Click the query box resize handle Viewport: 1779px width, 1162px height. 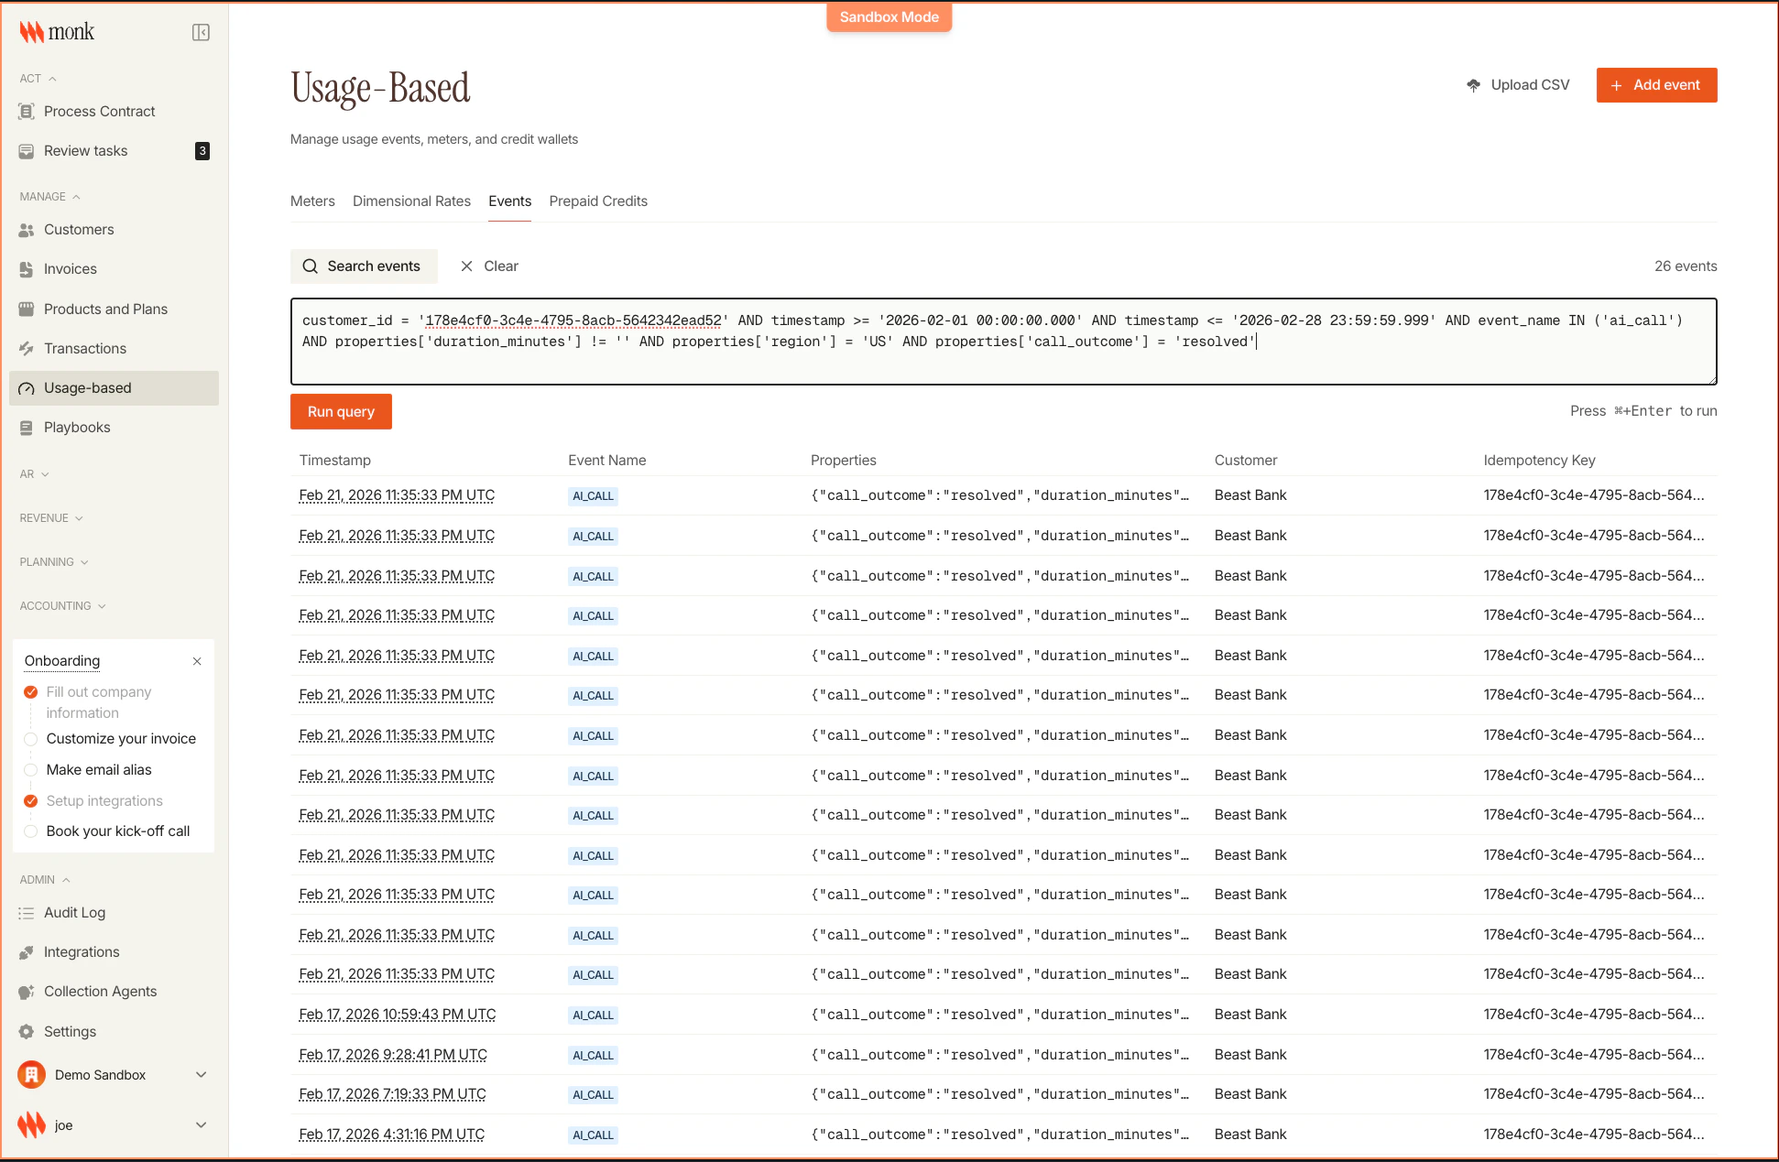(1711, 379)
